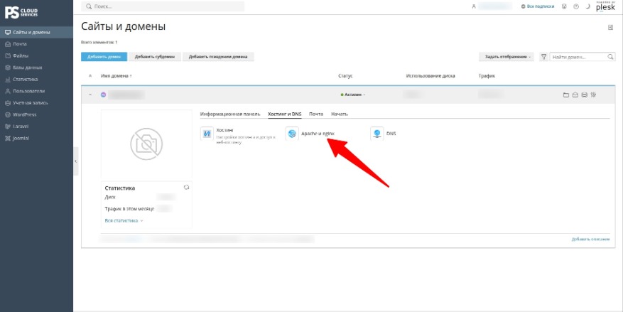Open Статистика in the sidebar
The image size is (623, 312).
[36, 80]
